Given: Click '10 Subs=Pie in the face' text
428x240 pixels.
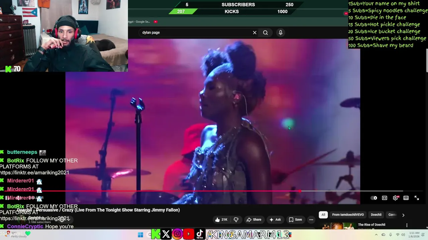Looking at the screenshot, I should 377,17.
